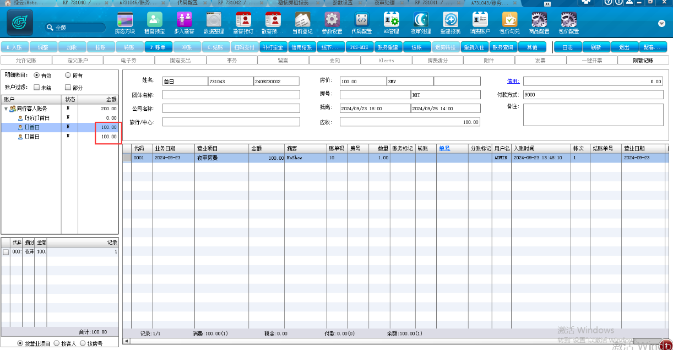This screenshot has width=673, height=350.
Task: Open the 电子券 sub-tab
Action: tap(129, 60)
